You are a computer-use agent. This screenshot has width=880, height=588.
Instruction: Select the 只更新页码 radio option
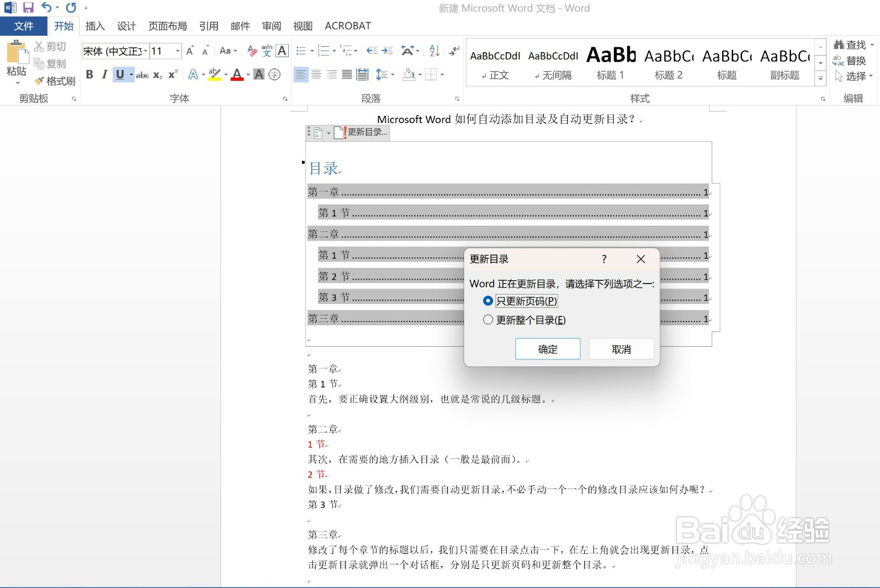click(487, 301)
